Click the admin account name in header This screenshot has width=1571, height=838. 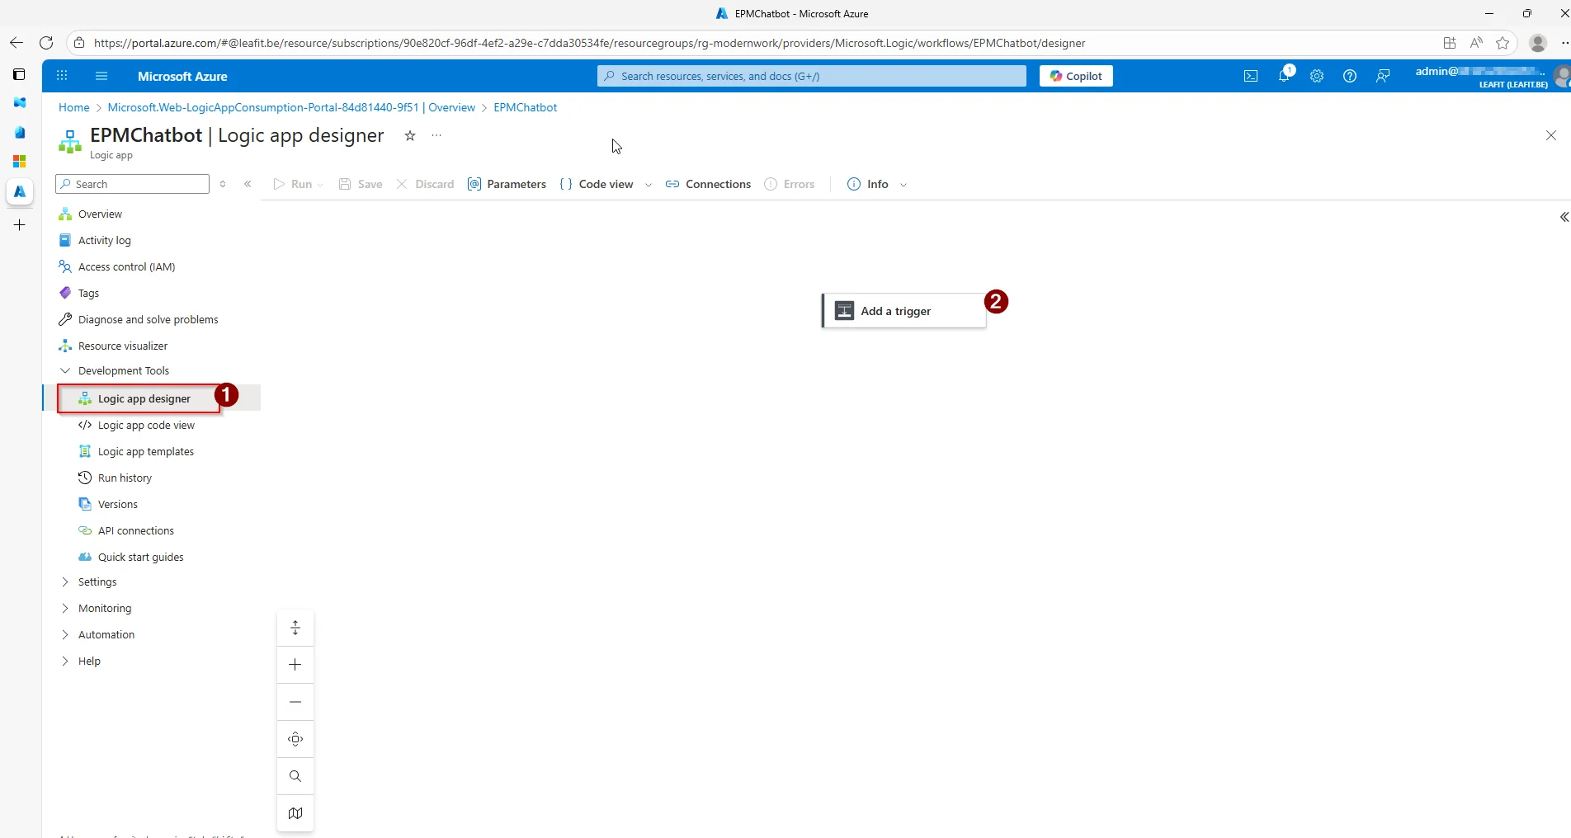point(1479,72)
